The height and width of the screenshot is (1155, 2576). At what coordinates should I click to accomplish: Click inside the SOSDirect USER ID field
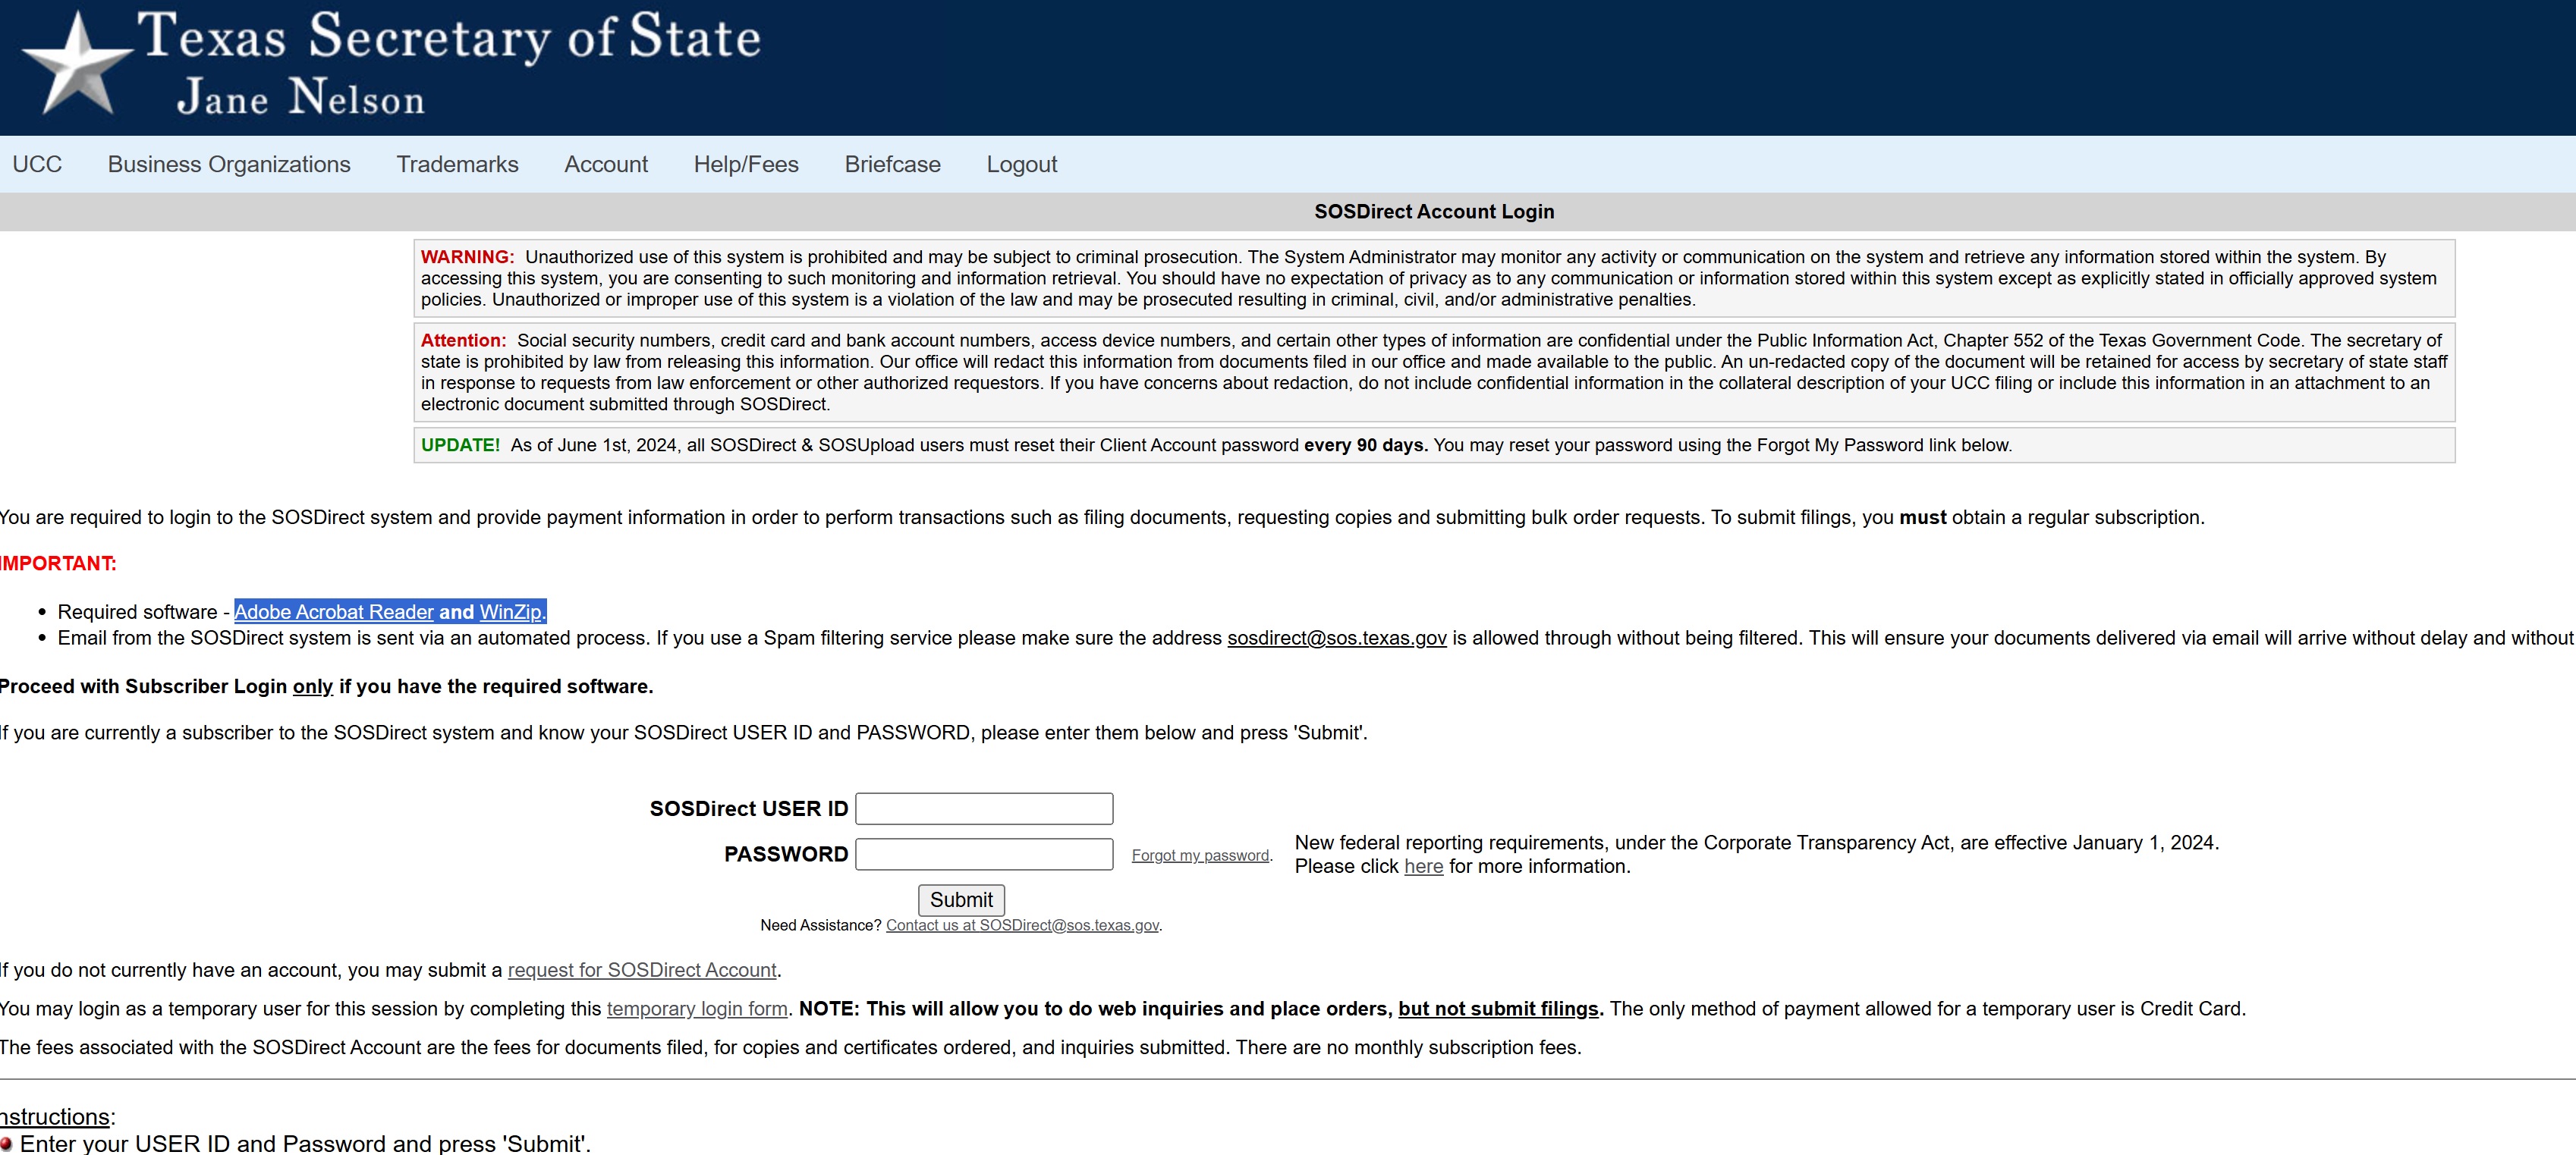coord(983,808)
